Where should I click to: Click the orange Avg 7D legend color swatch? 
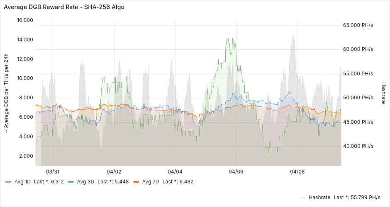click(136, 182)
